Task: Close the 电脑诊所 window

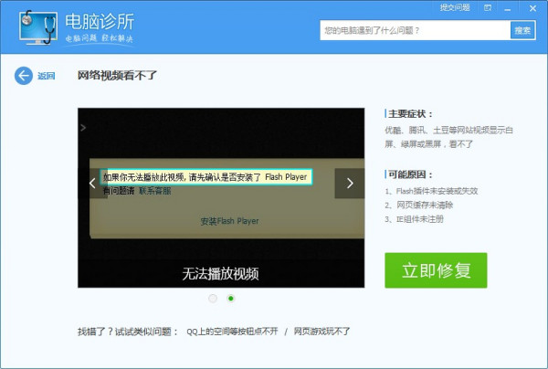Action: [532, 8]
